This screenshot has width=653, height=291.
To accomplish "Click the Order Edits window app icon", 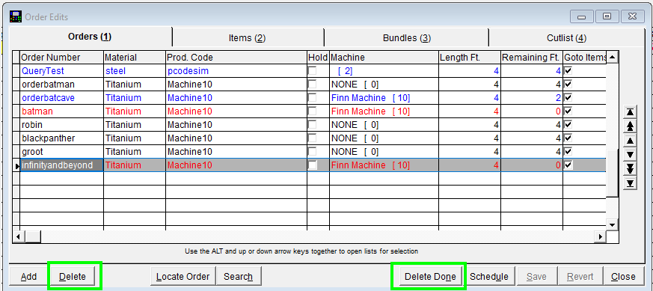I will 16,16.
